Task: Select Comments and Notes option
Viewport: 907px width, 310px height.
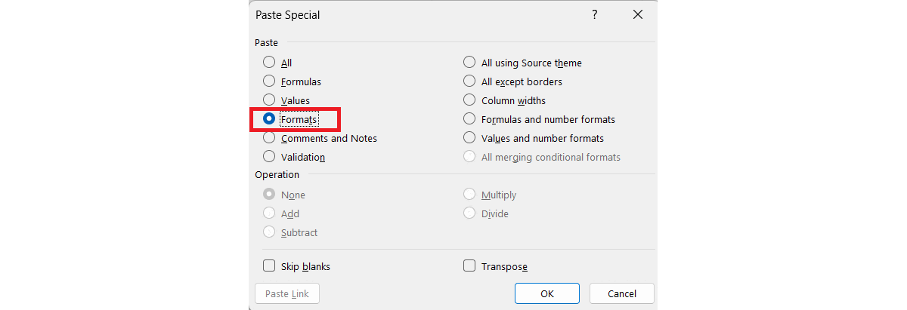Action: click(x=269, y=138)
